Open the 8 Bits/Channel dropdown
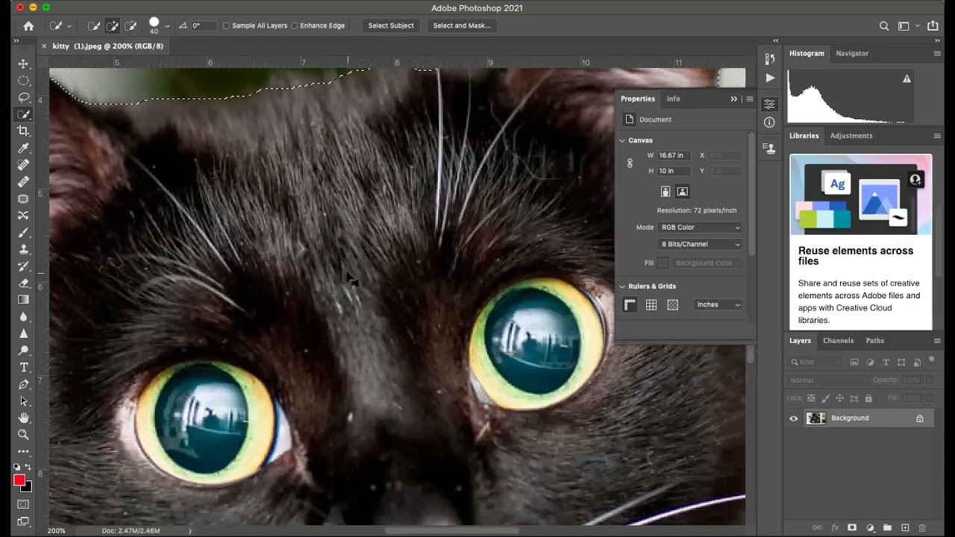Viewport: 955px width, 537px height. click(x=700, y=244)
